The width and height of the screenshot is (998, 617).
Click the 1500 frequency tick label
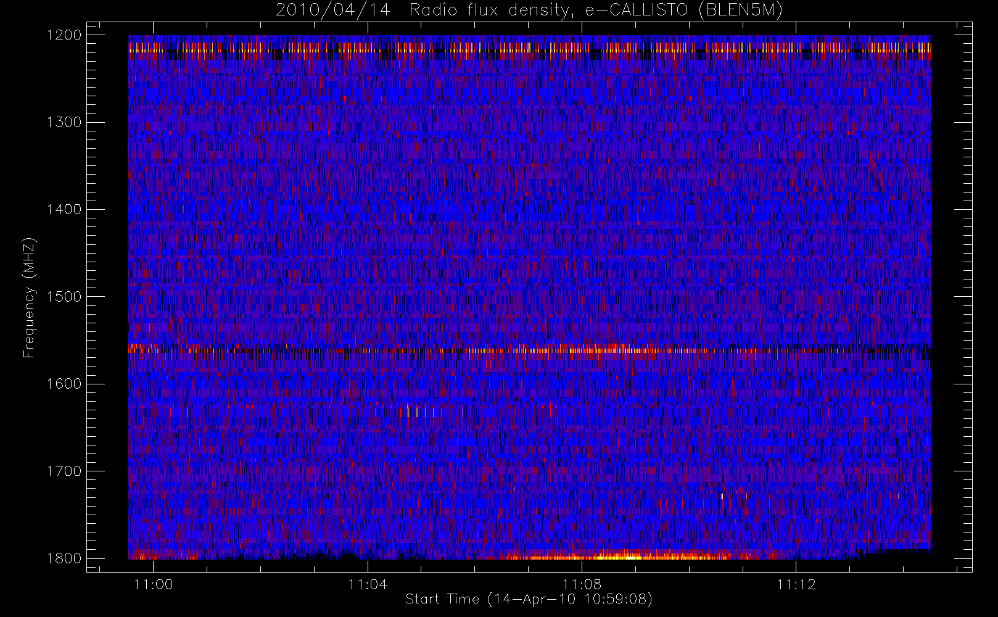point(64,297)
